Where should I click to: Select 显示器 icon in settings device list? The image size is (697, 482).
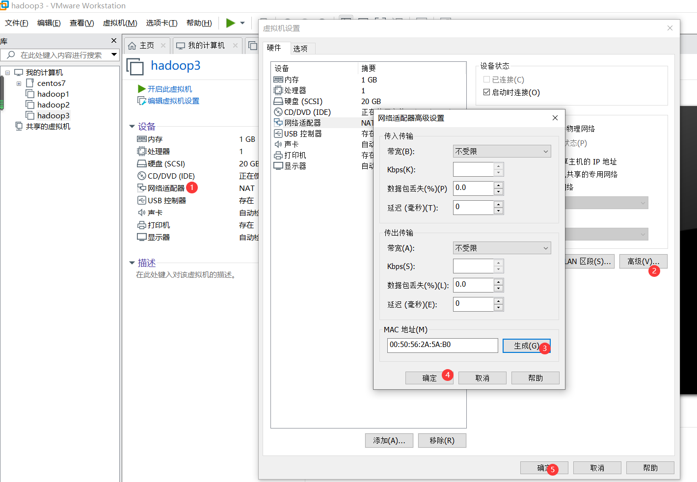[x=278, y=166]
